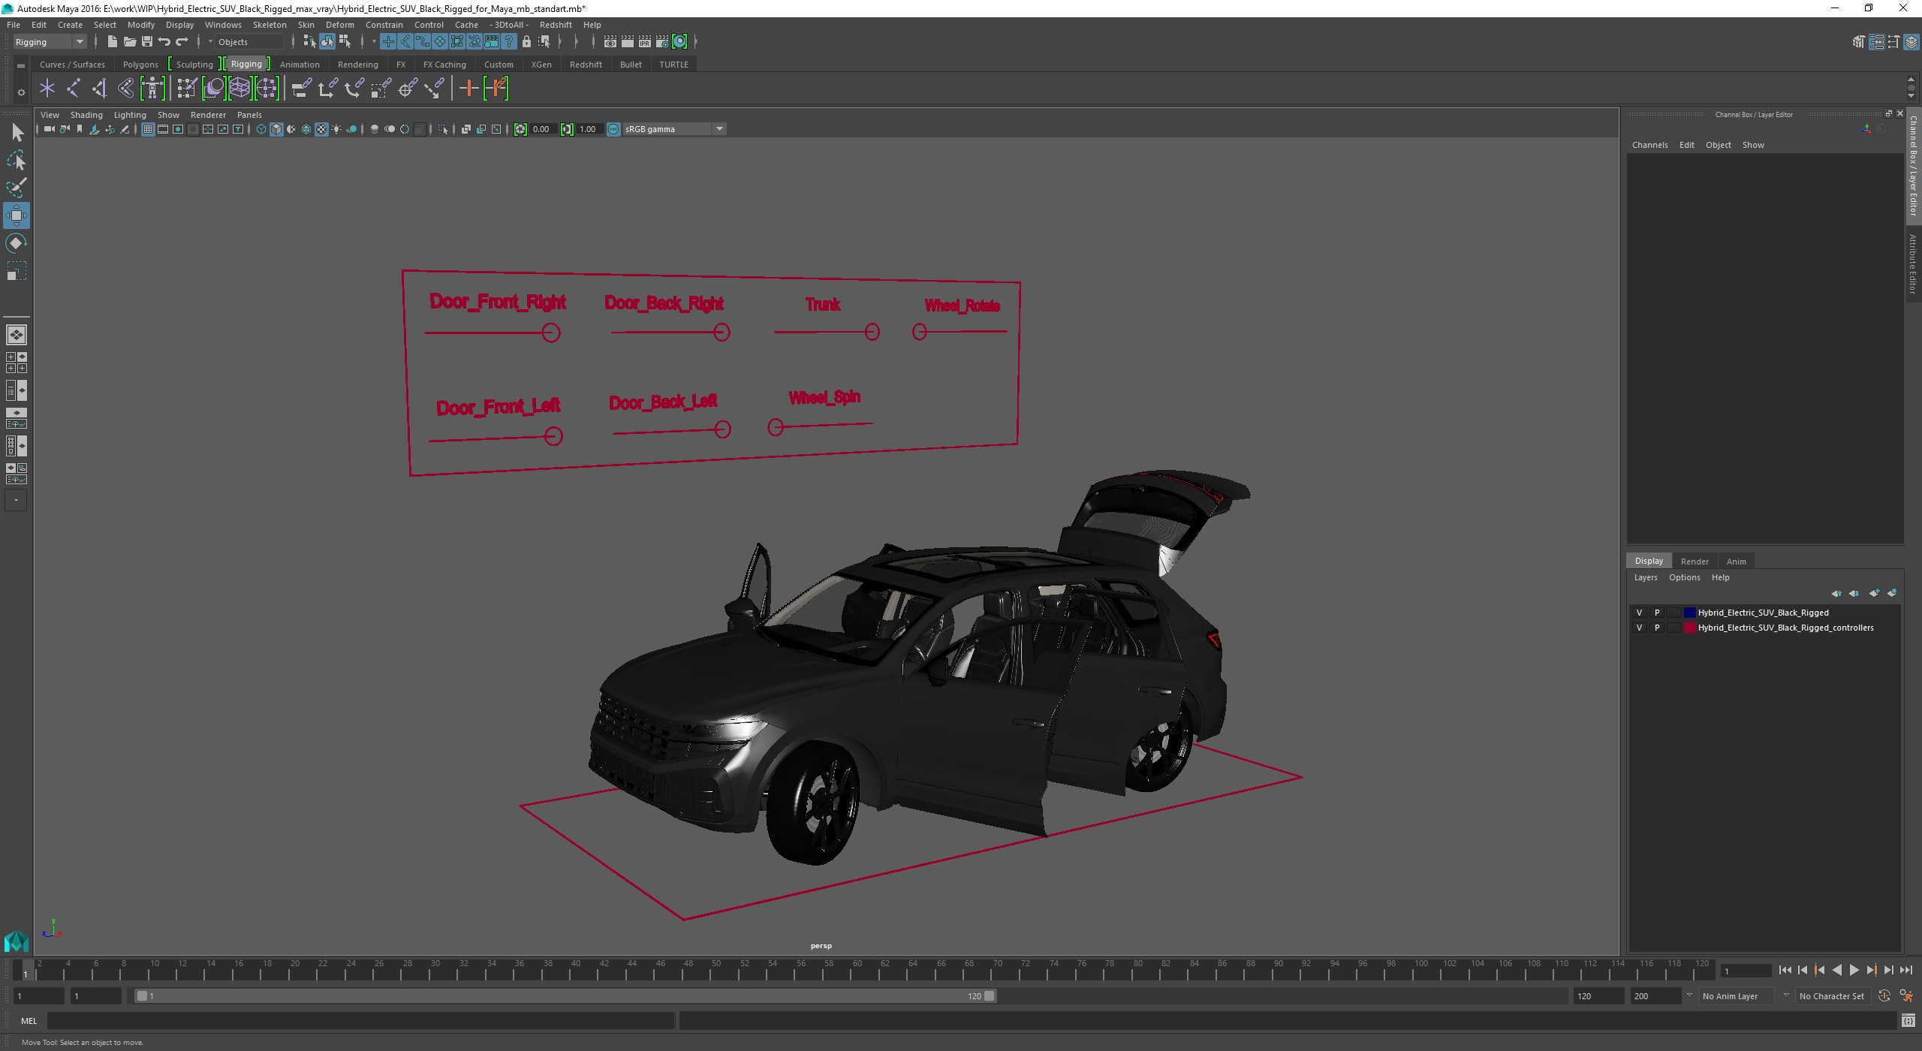The image size is (1922, 1051).
Task: Click the Paint Skin Weights shelf icon
Action: tap(187, 89)
